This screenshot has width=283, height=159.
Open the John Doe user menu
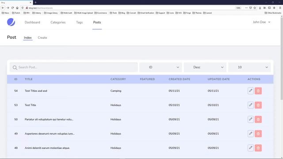click(261, 22)
